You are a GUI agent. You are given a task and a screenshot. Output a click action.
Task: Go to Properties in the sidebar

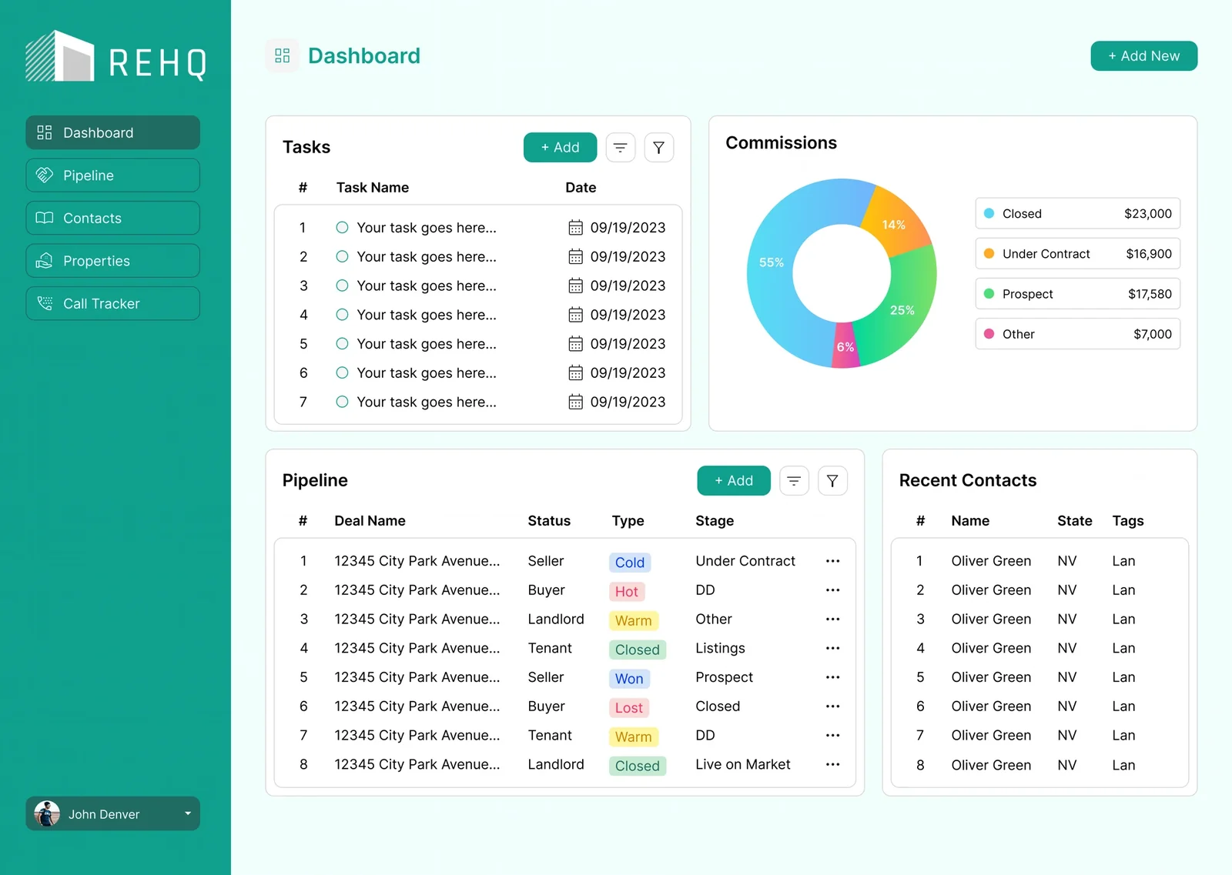pyautogui.click(x=112, y=261)
